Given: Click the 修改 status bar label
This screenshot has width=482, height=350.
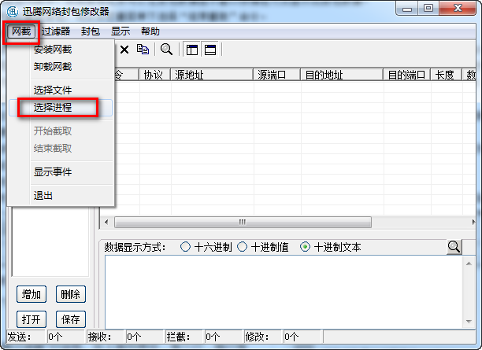Looking at the screenshot, I should [x=257, y=337].
